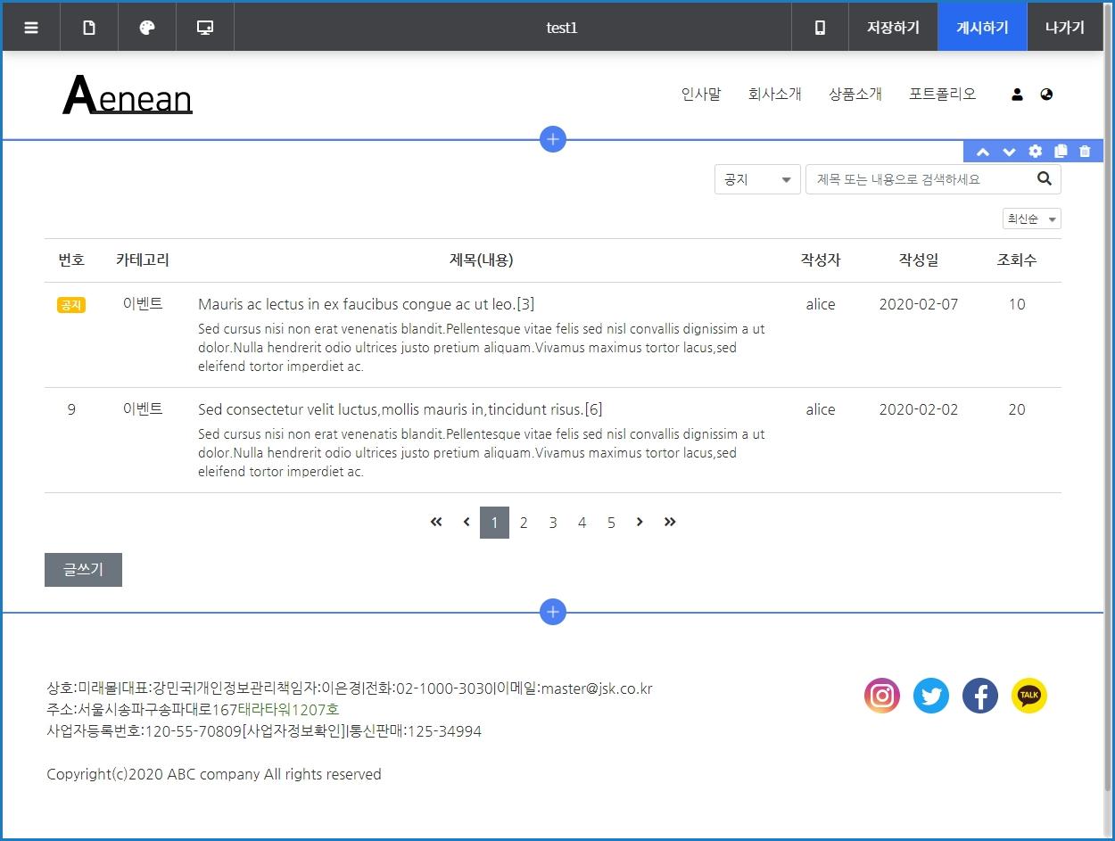Open the hamburger menu in top toolbar
This screenshot has height=841, width=1115.
[31, 28]
